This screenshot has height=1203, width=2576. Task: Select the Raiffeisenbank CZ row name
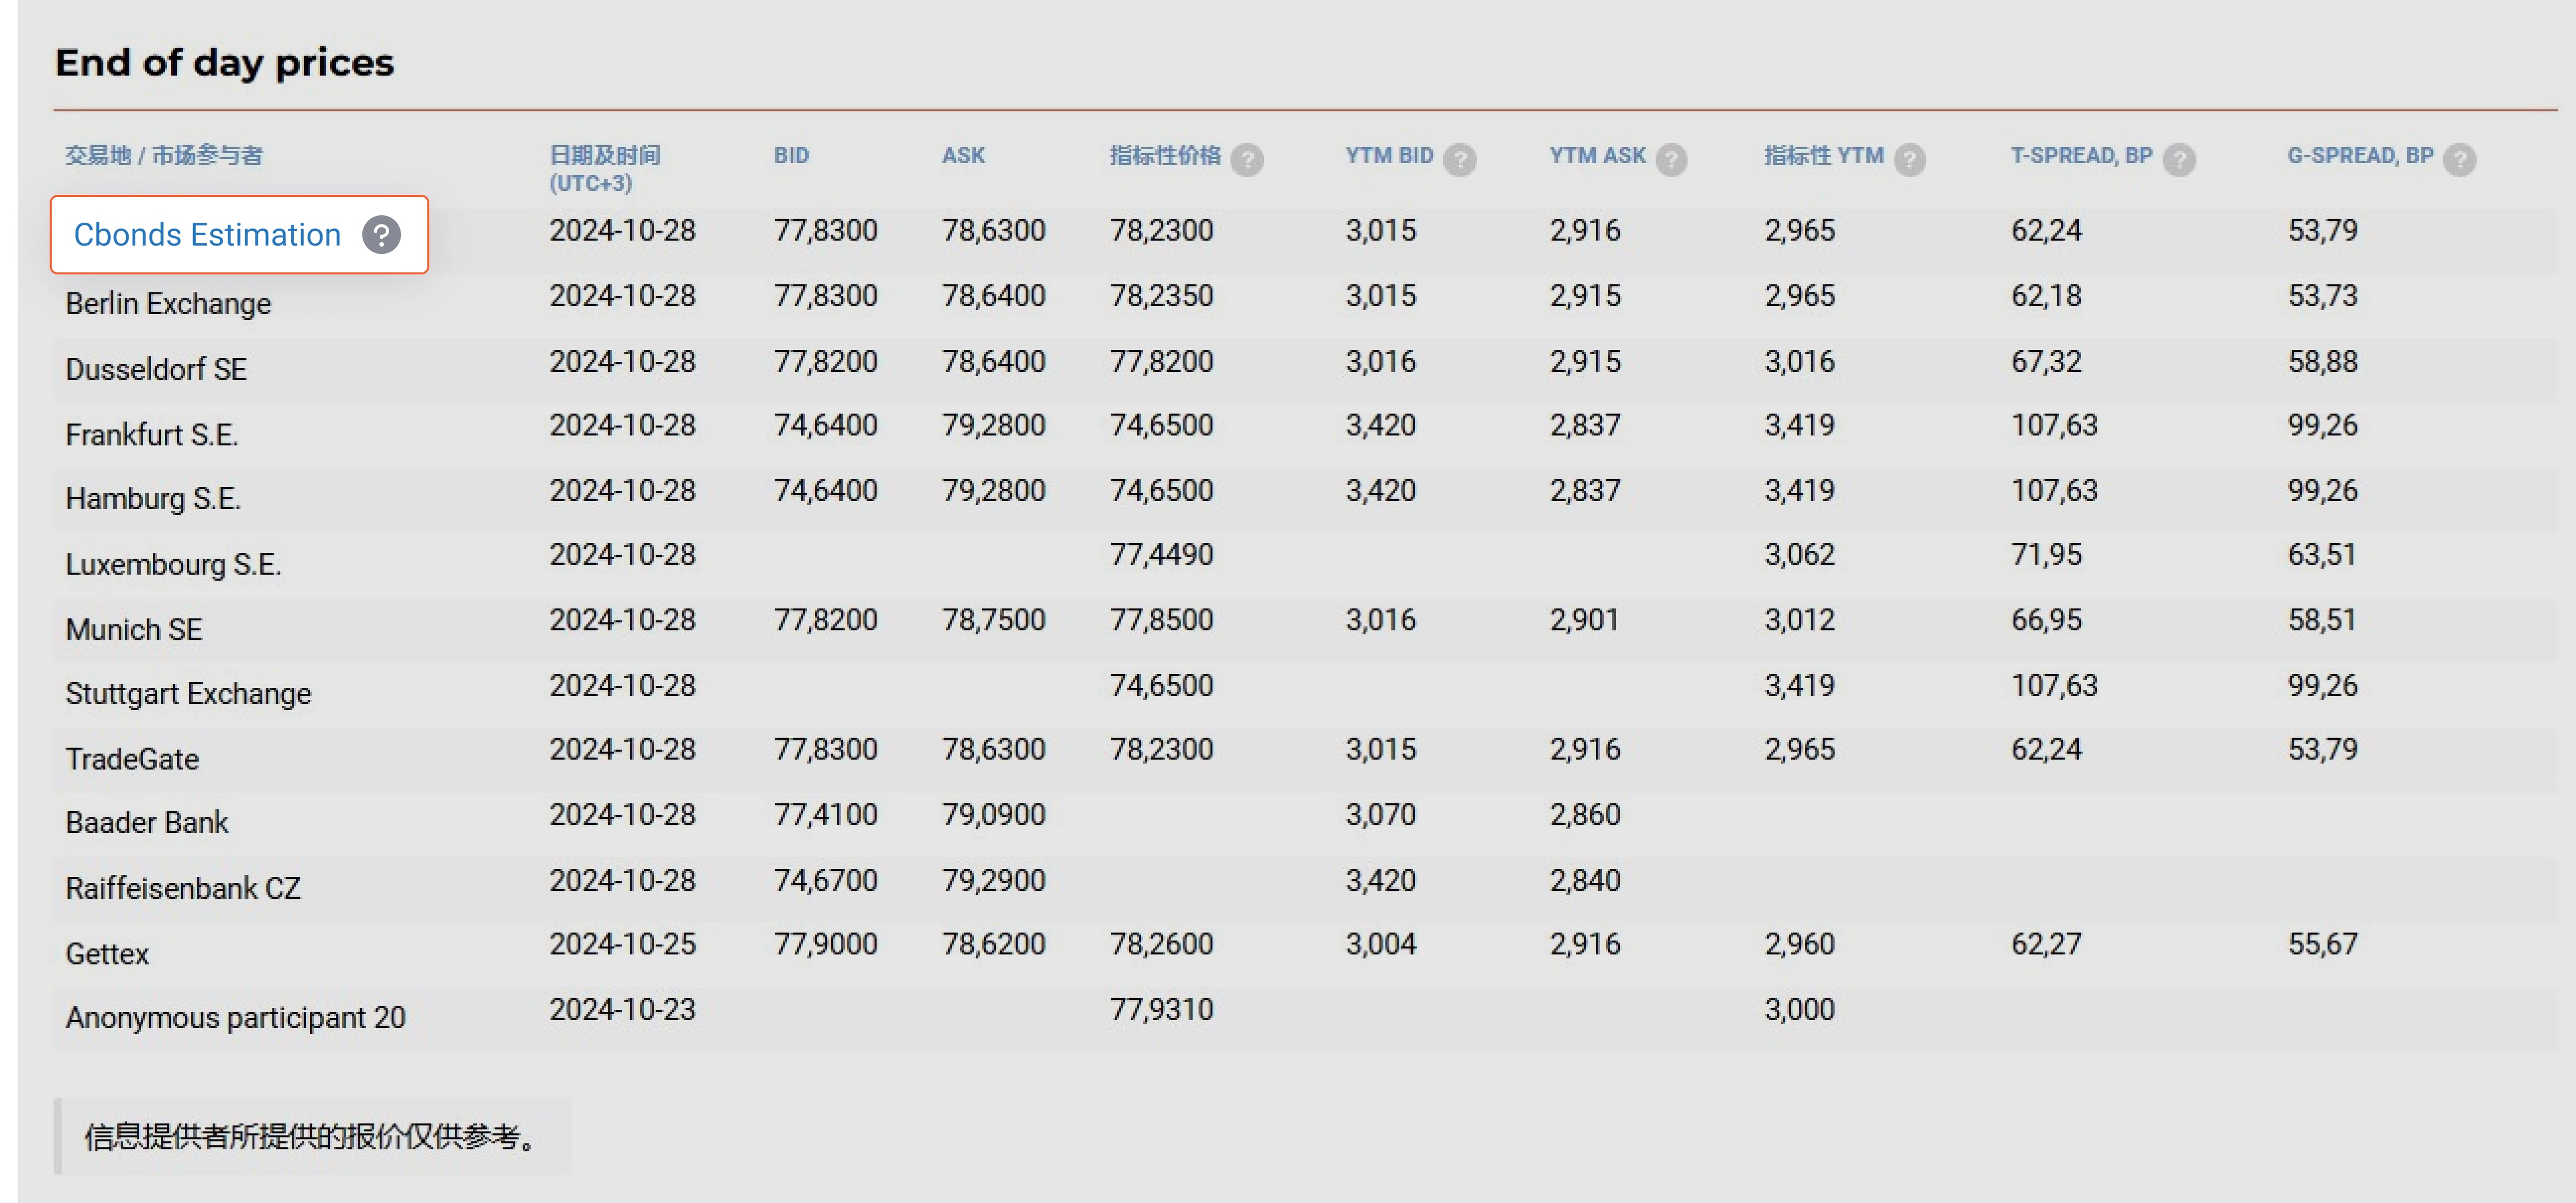tap(182, 889)
